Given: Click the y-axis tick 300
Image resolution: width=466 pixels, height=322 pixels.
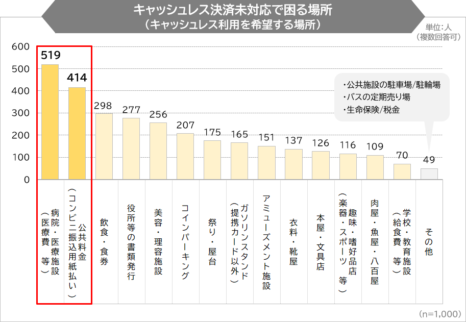Looking at the screenshot, I should 20,113.
